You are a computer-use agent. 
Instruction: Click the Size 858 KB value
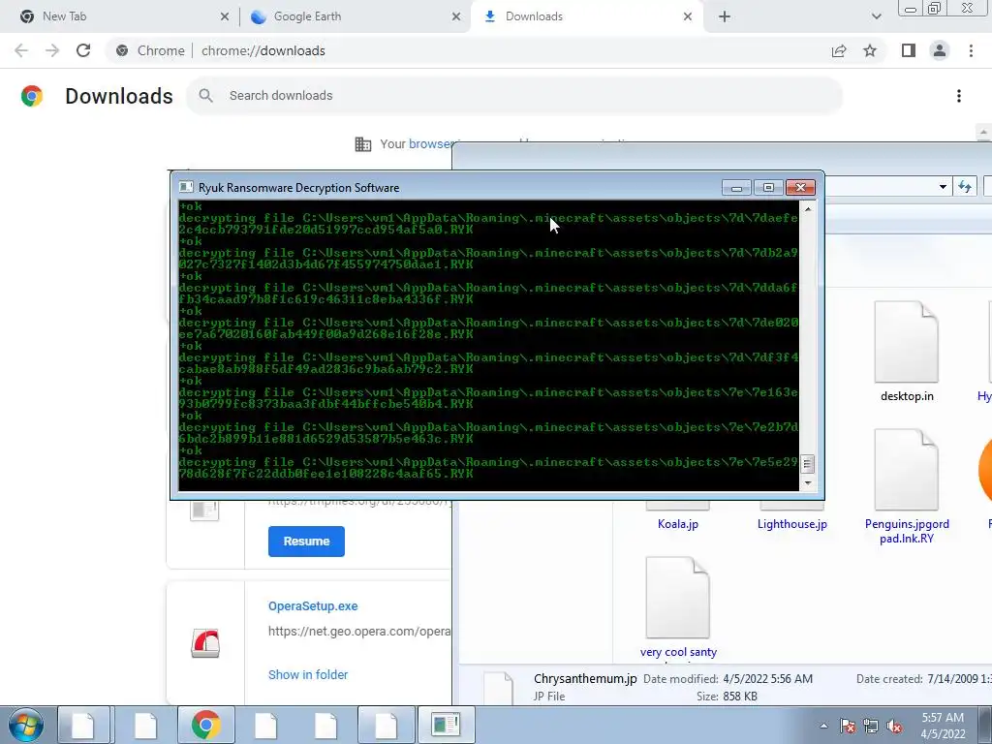point(739,697)
